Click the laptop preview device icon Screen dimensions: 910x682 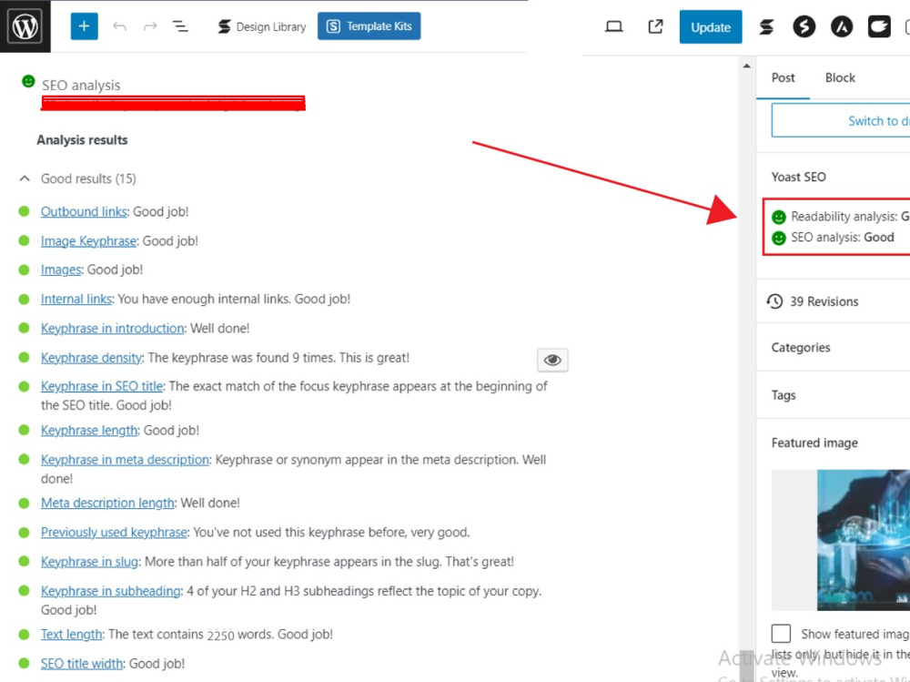pos(614,26)
